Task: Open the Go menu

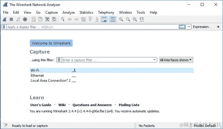Action: coord(38,12)
